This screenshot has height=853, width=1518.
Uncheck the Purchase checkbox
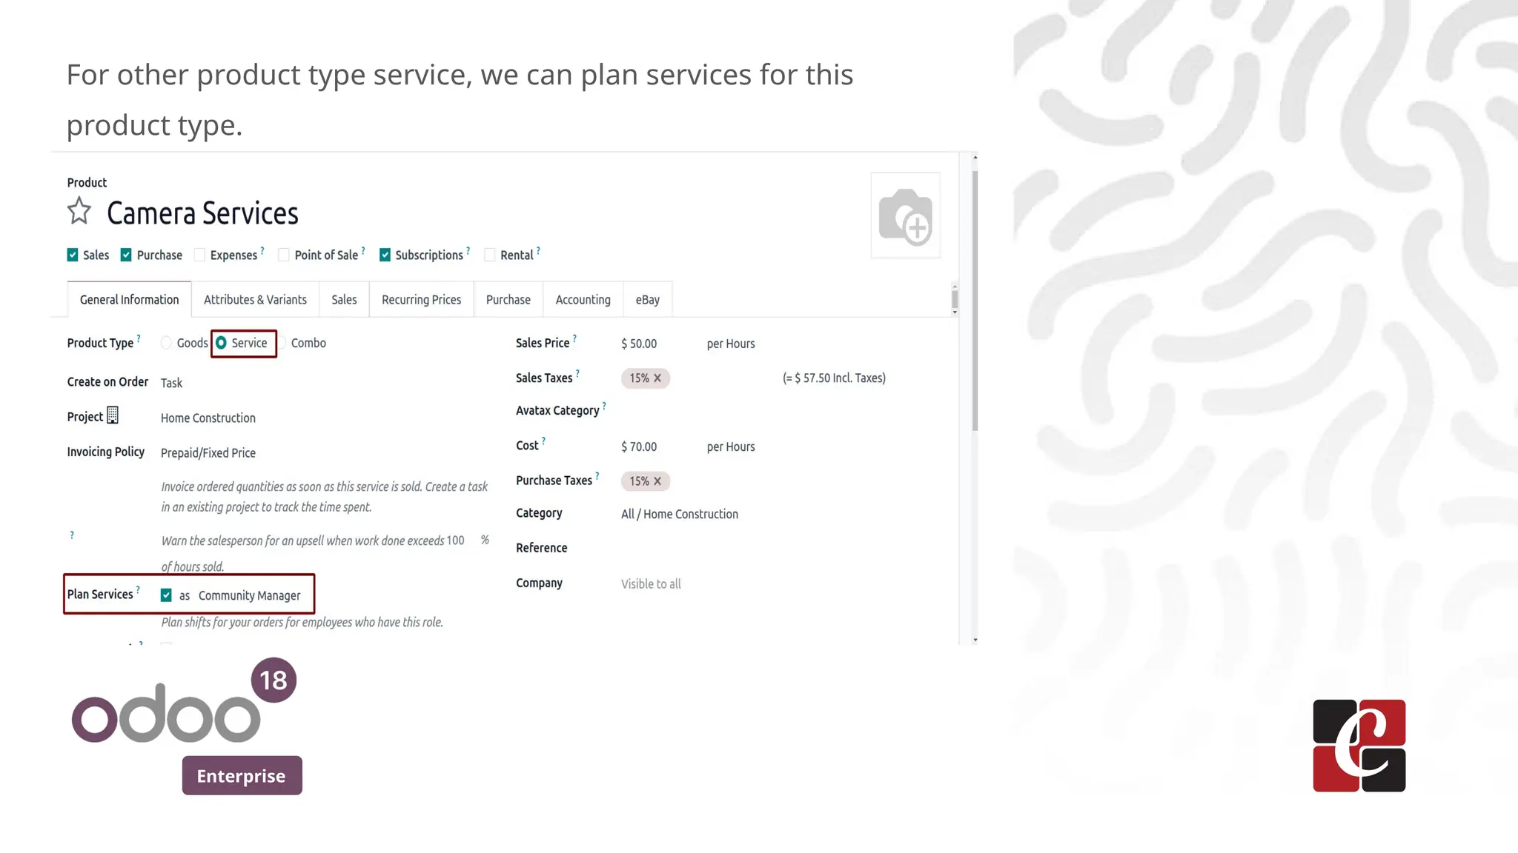click(126, 255)
